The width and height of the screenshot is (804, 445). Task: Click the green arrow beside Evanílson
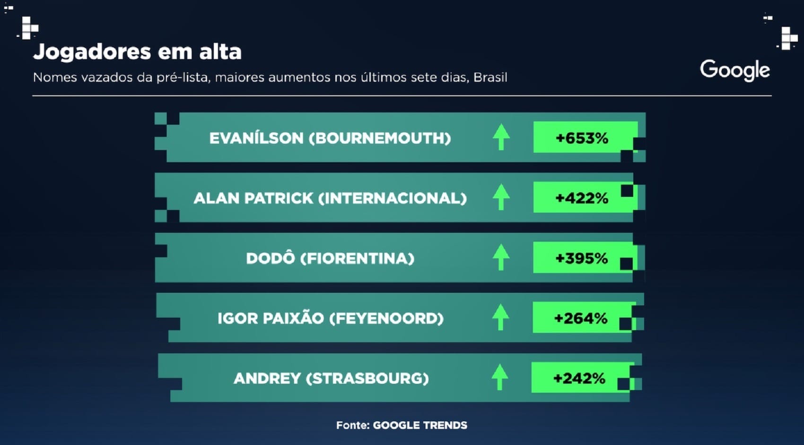[501, 137]
